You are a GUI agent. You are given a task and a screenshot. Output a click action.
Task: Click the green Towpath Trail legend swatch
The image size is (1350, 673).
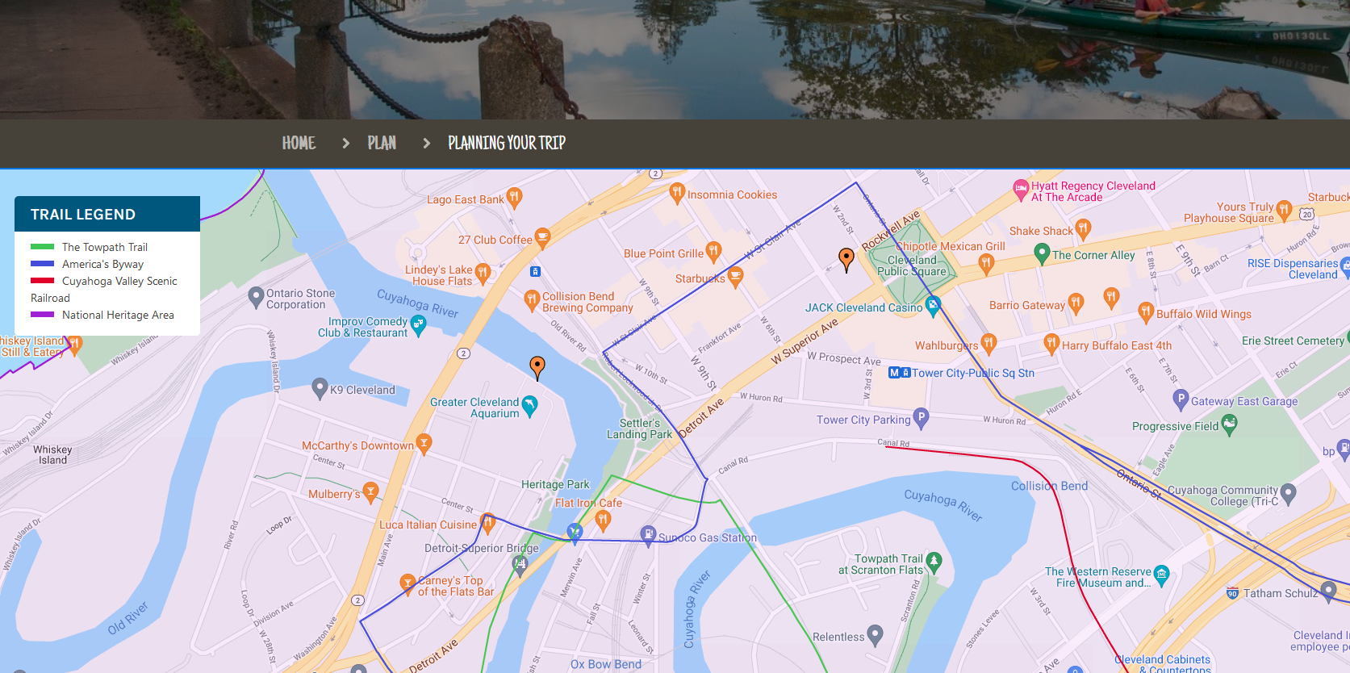coord(42,247)
